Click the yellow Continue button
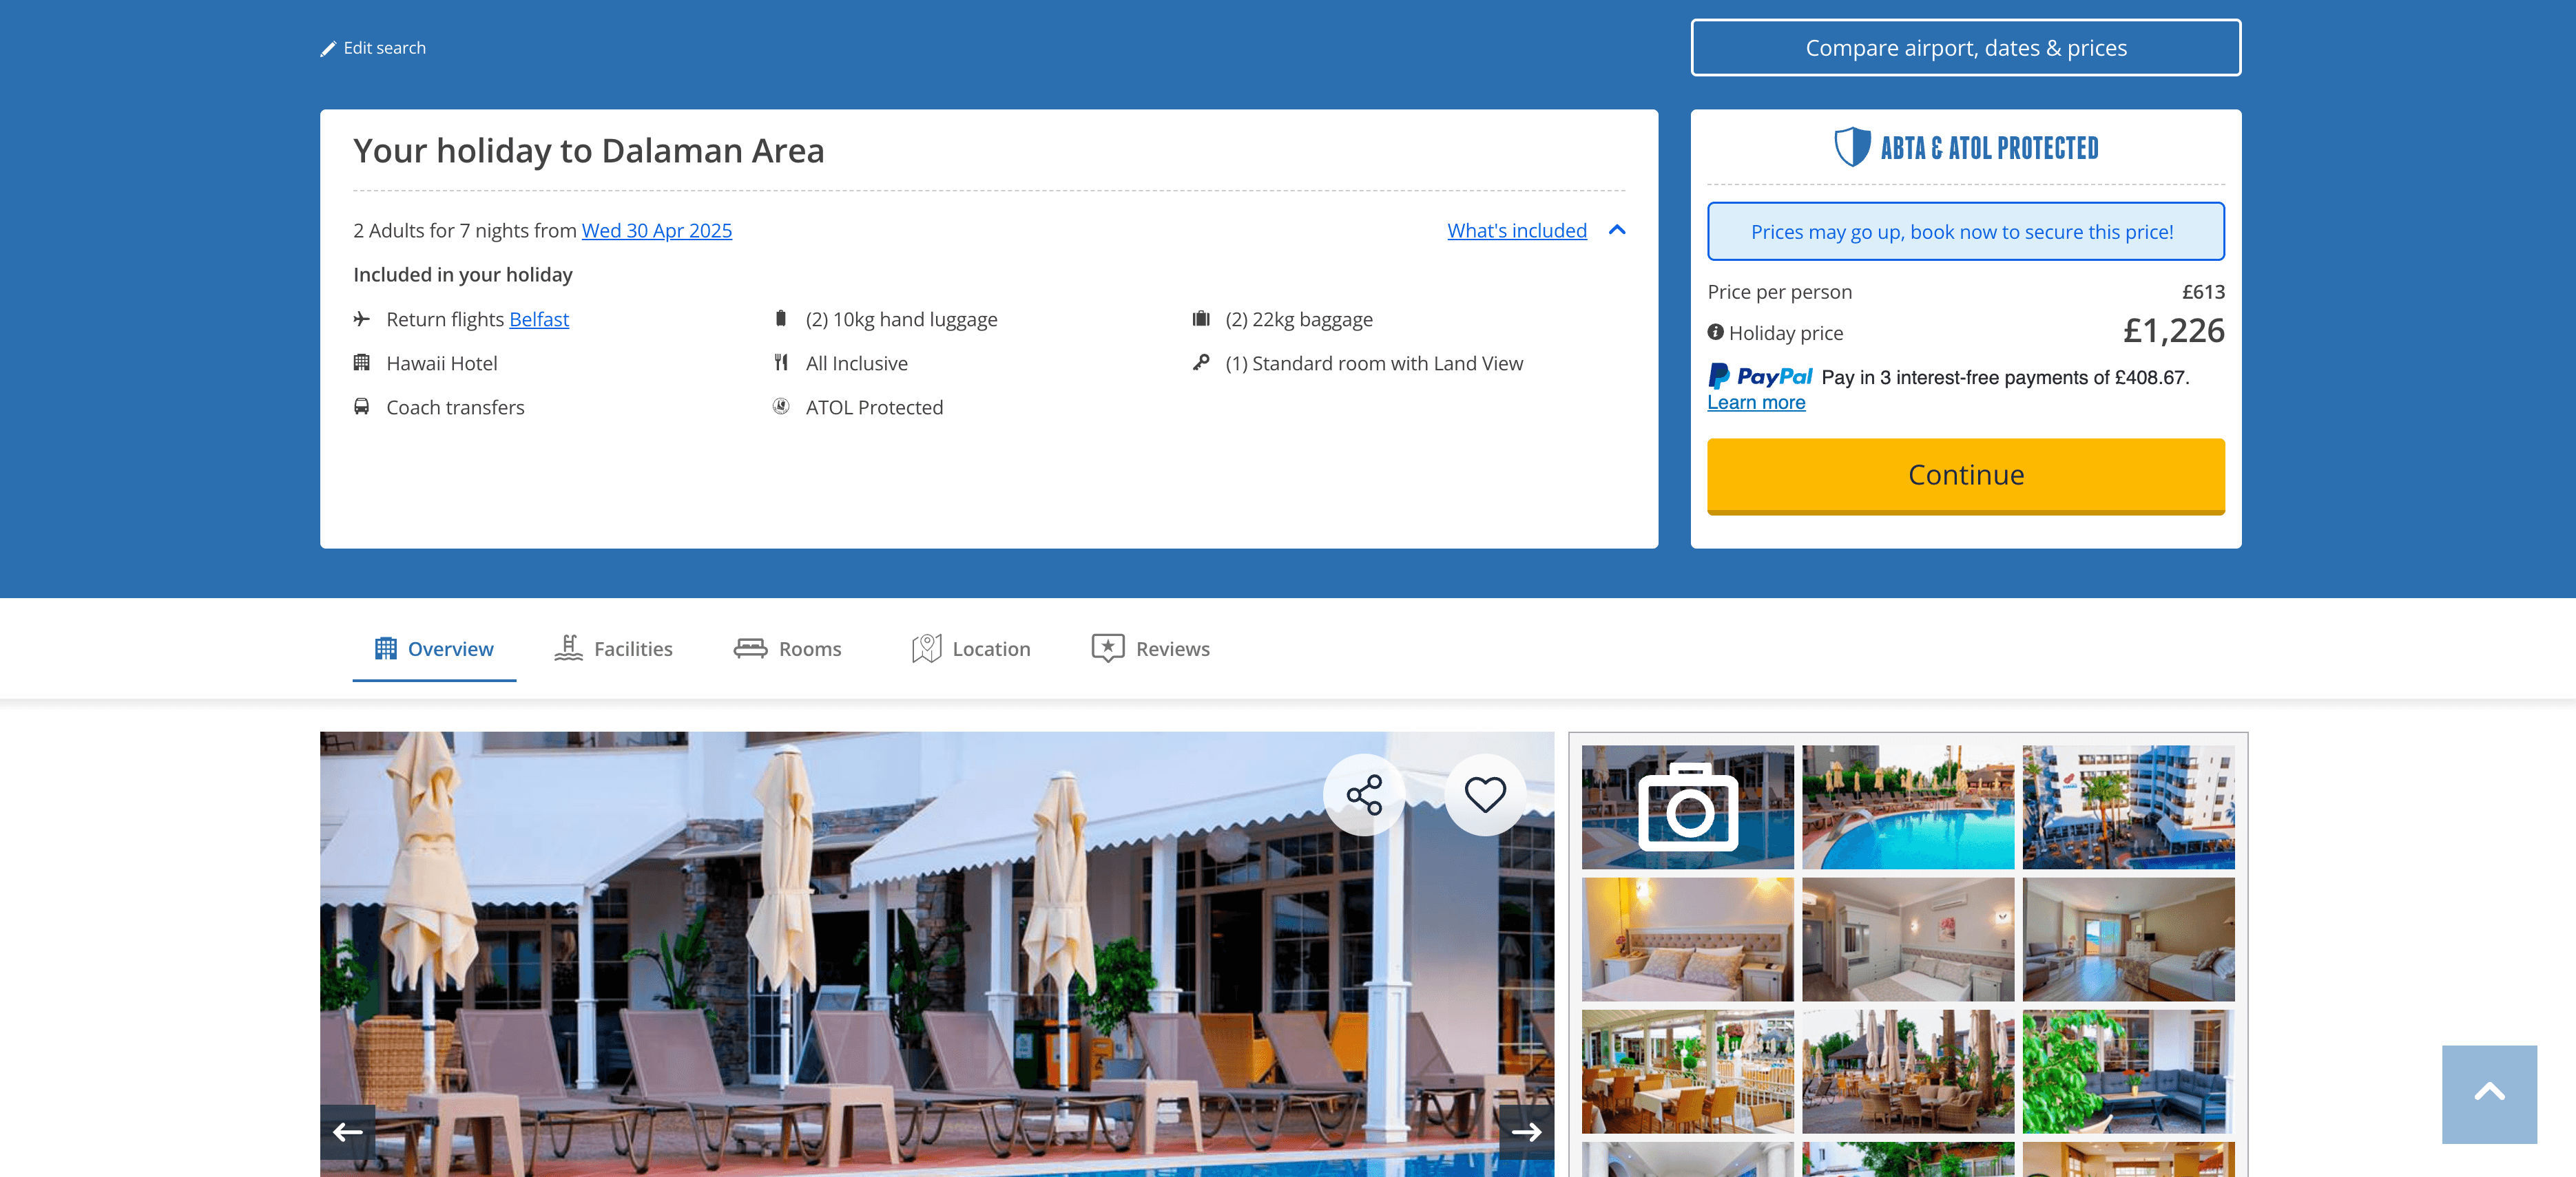Screen dimensions: 2576x1177 click(x=1965, y=476)
